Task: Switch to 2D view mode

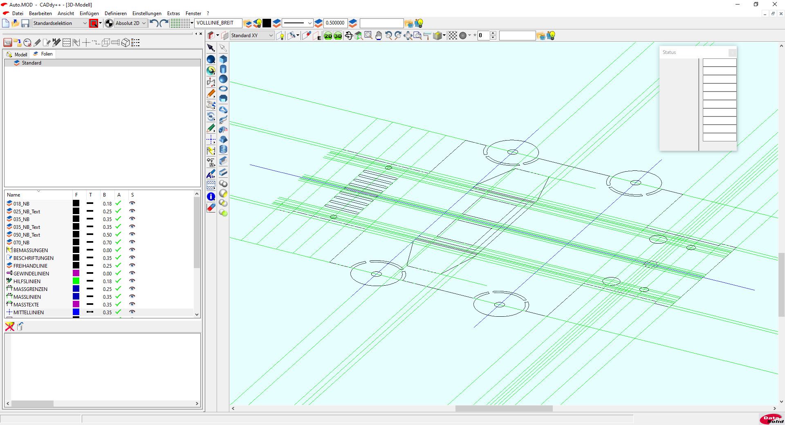Action: tap(328, 36)
